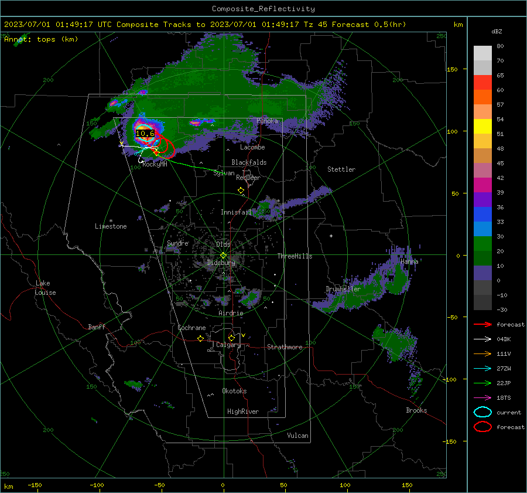Click the yellow diamond marker near Cochrane

pyautogui.click(x=200, y=338)
